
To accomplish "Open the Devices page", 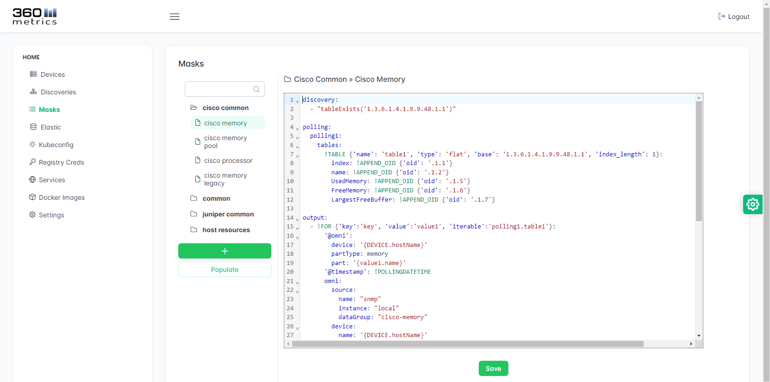I will [53, 74].
